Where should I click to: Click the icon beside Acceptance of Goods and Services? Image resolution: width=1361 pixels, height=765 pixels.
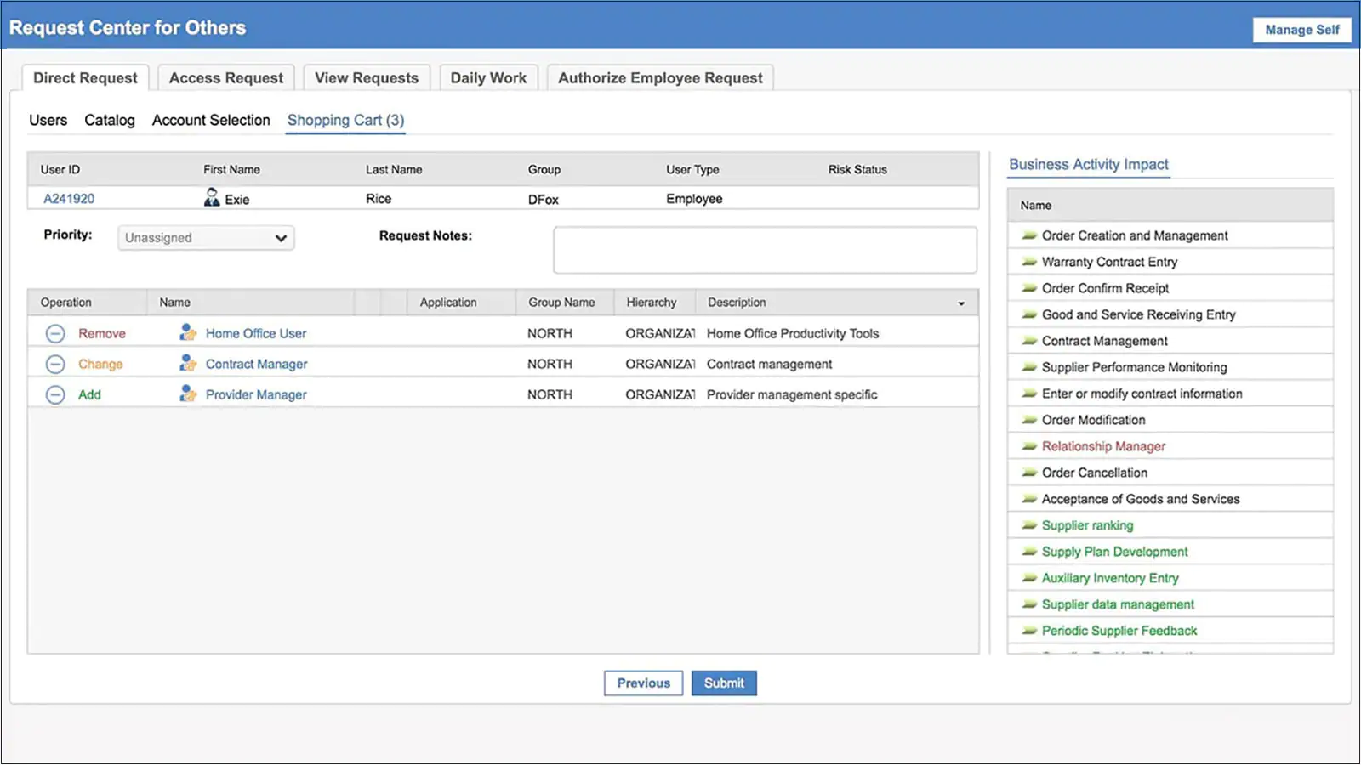pos(1029,499)
